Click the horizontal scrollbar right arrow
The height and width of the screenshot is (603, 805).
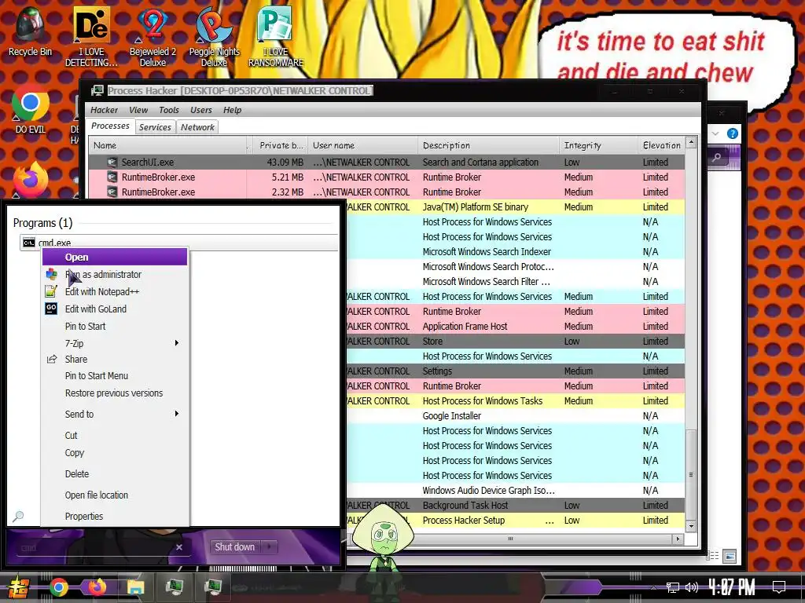[x=678, y=539]
